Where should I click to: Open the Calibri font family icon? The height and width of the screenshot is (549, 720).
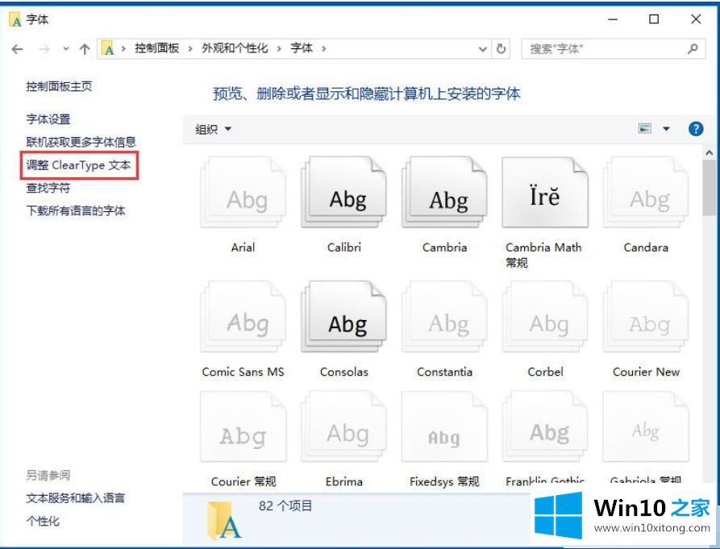(x=344, y=193)
